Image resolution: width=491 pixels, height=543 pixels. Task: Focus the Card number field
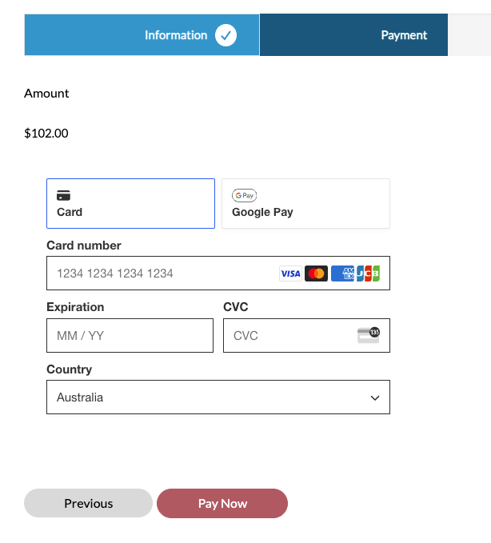pyautogui.click(x=160, y=273)
